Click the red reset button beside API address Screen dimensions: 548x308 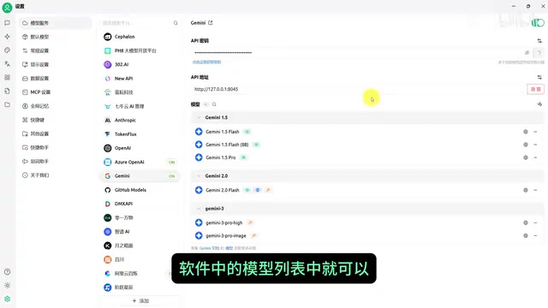click(x=535, y=89)
